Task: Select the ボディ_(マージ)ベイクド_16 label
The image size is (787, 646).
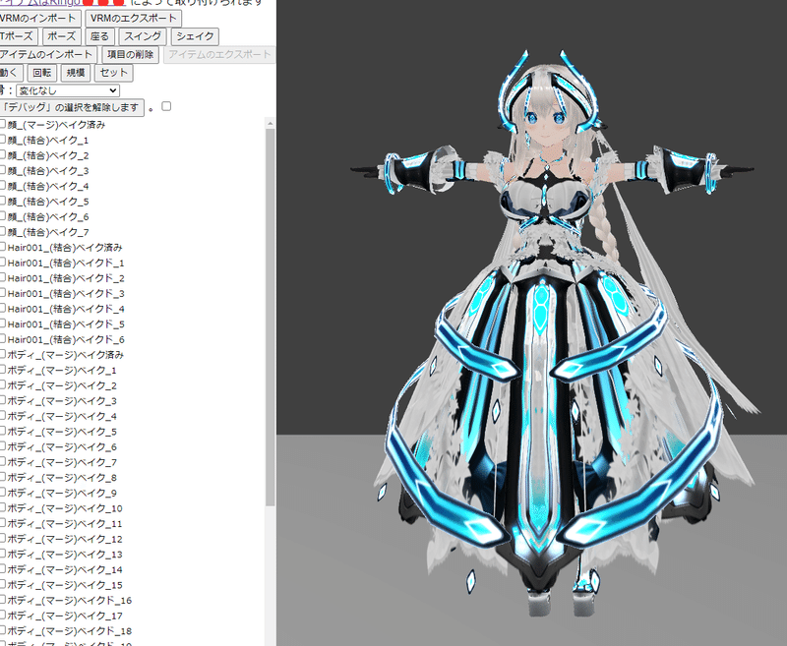Action: (69, 601)
